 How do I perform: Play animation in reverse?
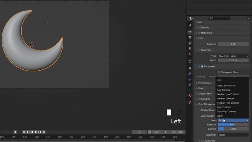coord(32,132)
